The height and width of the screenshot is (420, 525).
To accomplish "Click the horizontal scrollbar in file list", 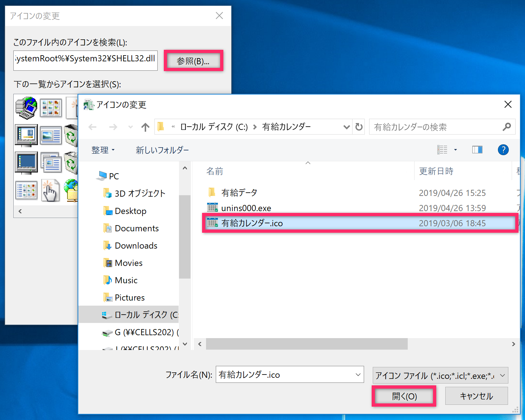I will pyautogui.click(x=307, y=344).
